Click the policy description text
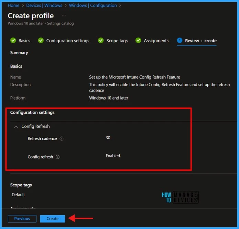Image resolution: width=239 pixels, height=229 pixels. pos(160,87)
